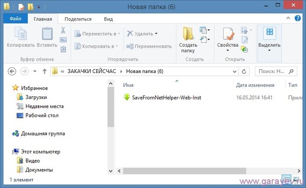Select Этот компьютер in the navigation pane
The height and width of the screenshot is (188, 306).
(36, 152)
